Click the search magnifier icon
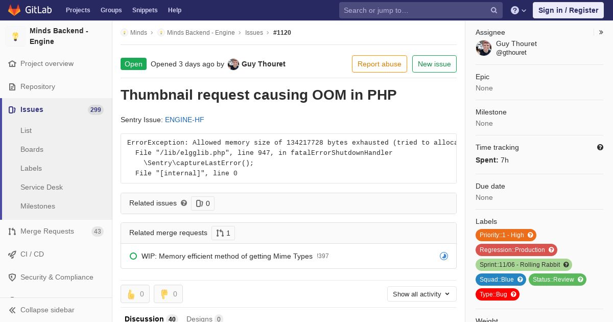Viewport: 613px width, 322px height. [494, 10]
